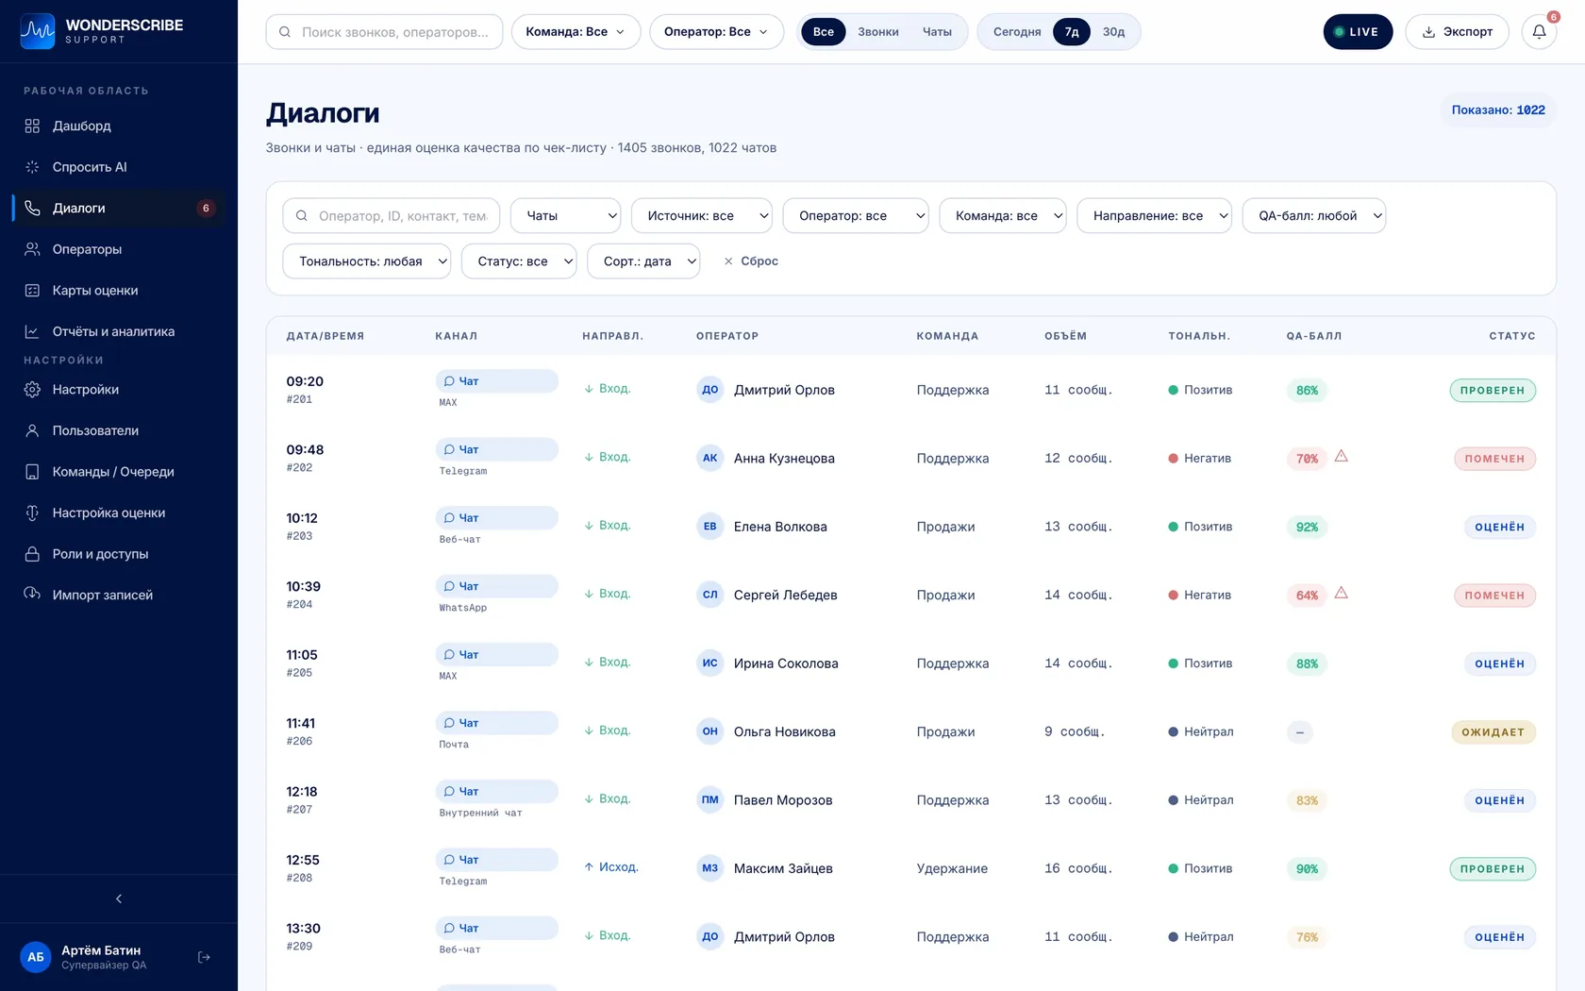This screenshot has width=1585, height=991.
Task: Click Чат channel badge in row #204
Action: (496, 586)
